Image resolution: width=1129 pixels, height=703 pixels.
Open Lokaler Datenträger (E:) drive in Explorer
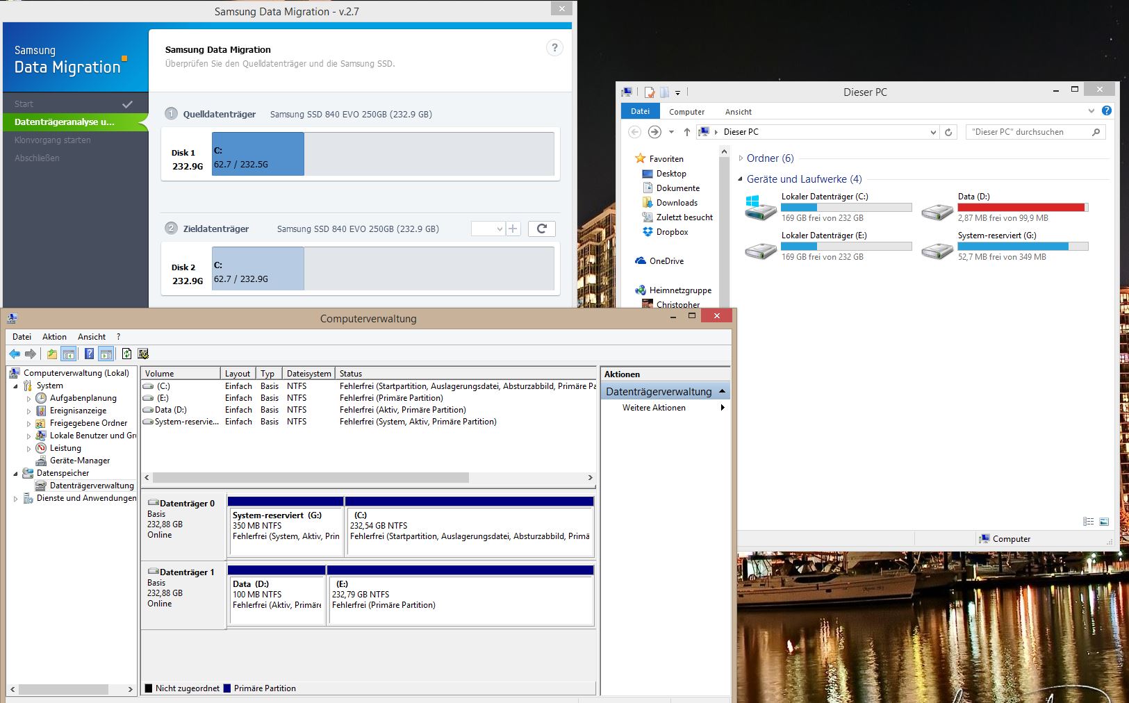click(x=827, y=246)
